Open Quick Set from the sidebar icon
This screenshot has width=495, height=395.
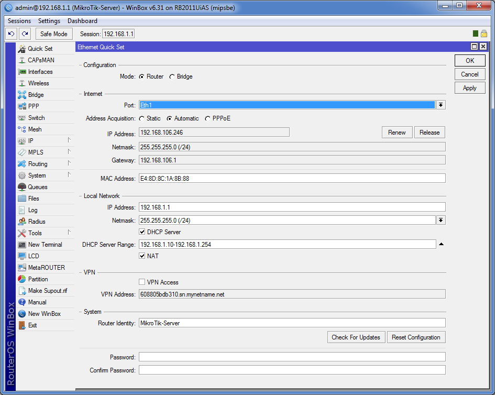(22, 49)
